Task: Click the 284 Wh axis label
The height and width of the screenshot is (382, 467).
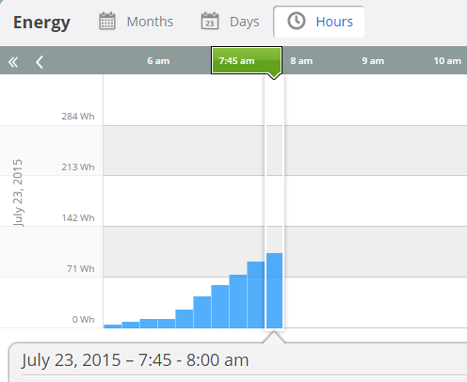Action: pyautogui.click(x=78, y=117)
